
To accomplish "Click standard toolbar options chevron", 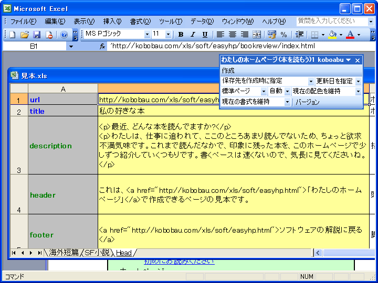I will coord(76,35).
